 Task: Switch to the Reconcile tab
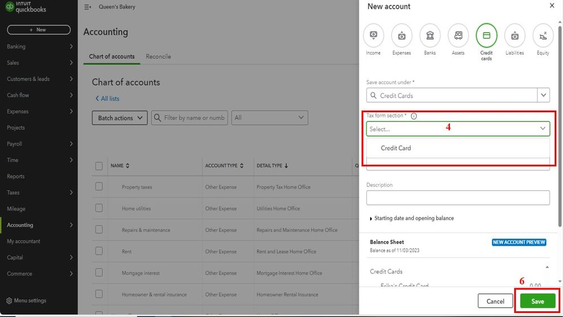(158, 56)
